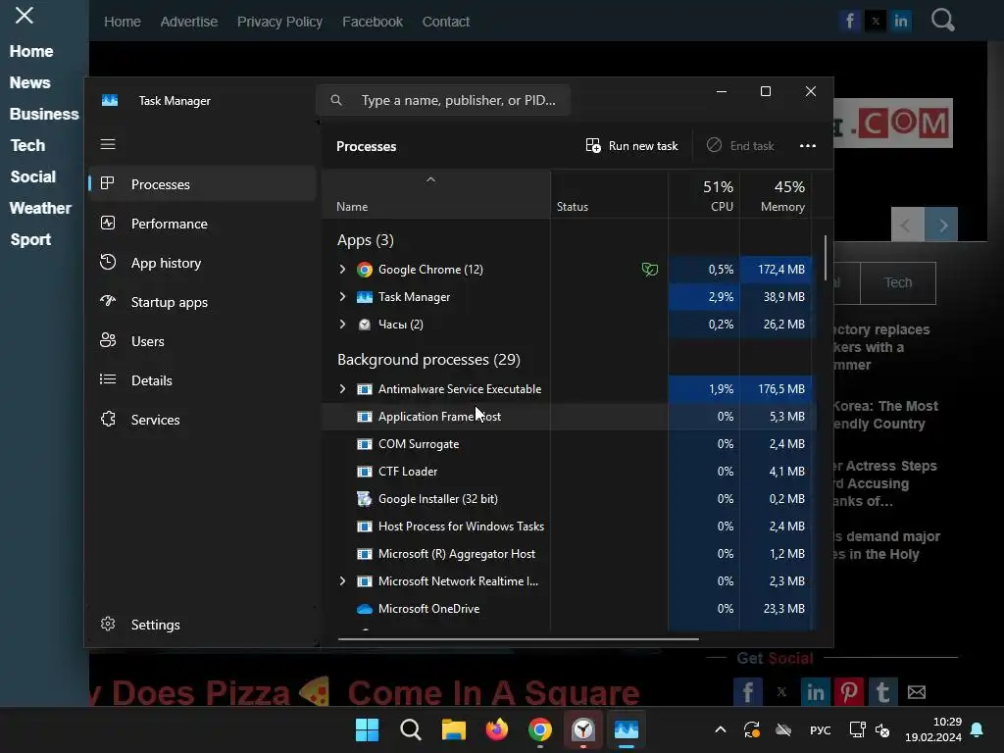Click Advertise in the website top nav
Viewport: 1004px width, 753px height.
[189, 22]
